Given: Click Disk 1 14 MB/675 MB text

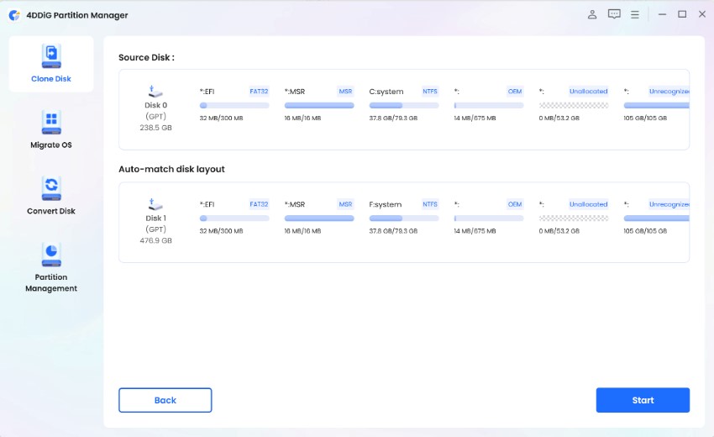Looking at the screenshot, I should pyautogui.click(x=475, y=231).
